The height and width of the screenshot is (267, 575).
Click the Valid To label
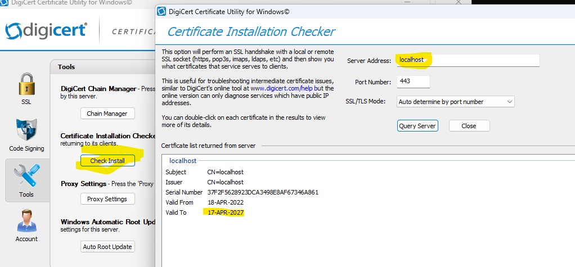coord(176,212)
